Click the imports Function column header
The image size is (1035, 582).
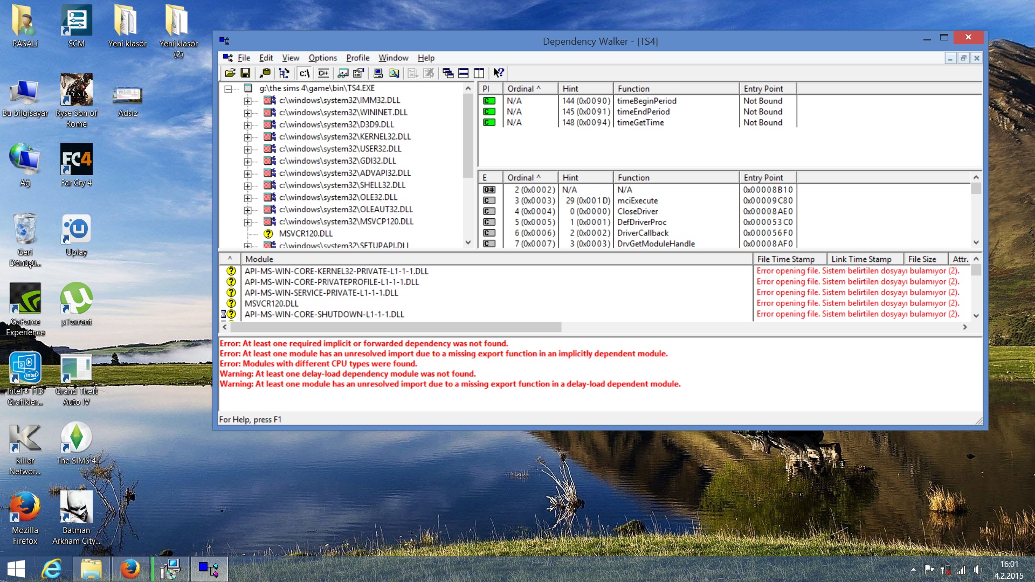(675, 89)
